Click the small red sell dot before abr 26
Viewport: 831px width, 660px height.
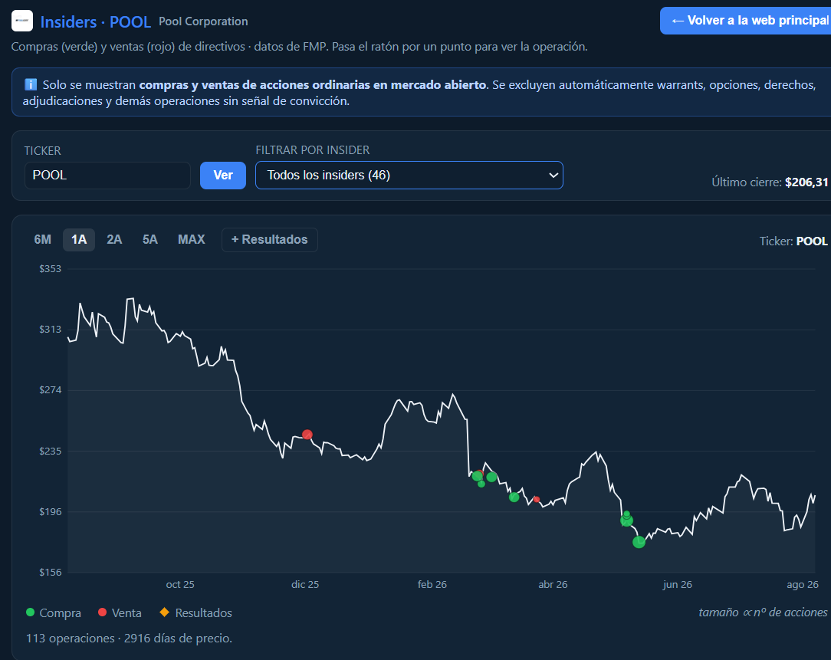(537, 499)
